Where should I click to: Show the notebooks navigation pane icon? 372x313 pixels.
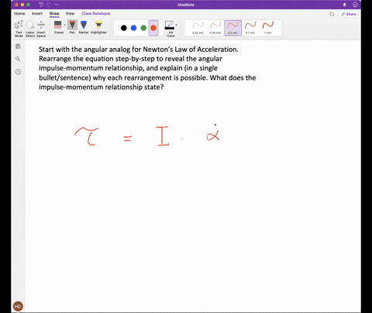[x=18, y=46]
